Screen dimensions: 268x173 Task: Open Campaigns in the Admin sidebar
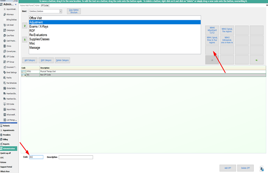pyautogui.click(x=9, y=30)
